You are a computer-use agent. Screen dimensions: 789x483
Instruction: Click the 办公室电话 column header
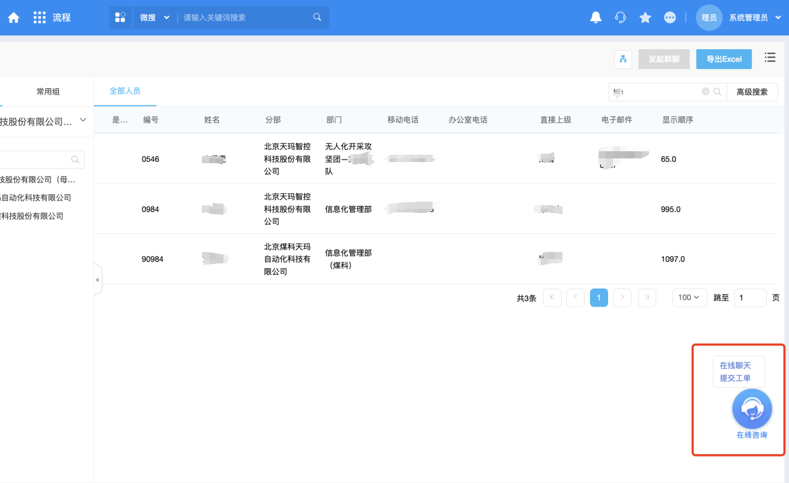coord(468,120)
